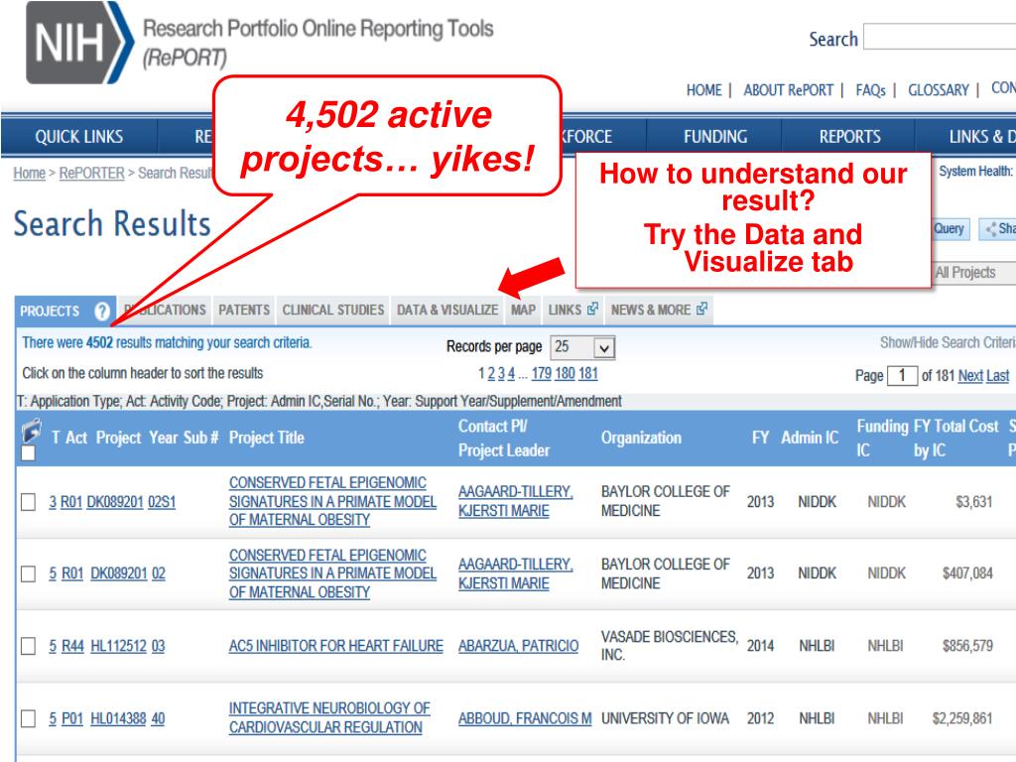The image size is (1016, 762).
Task: Select the checkbox for HL112512 project
Action: coord(28,646)
